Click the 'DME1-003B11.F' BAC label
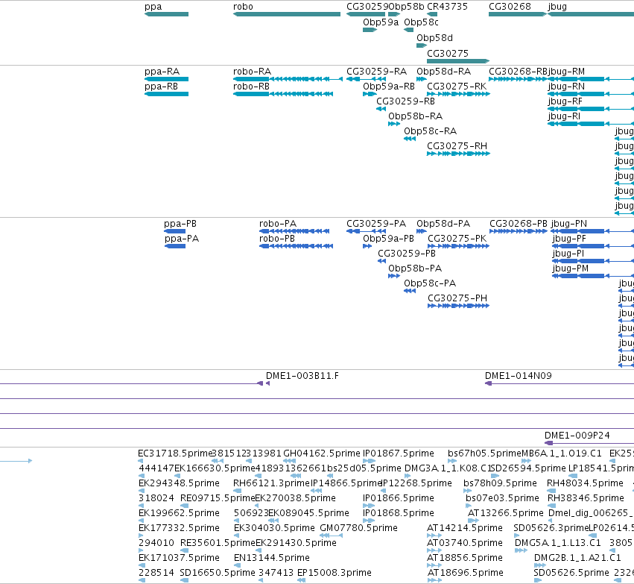Image resolution: width=634 pixels, height=584 pixels. click(302, 376)
